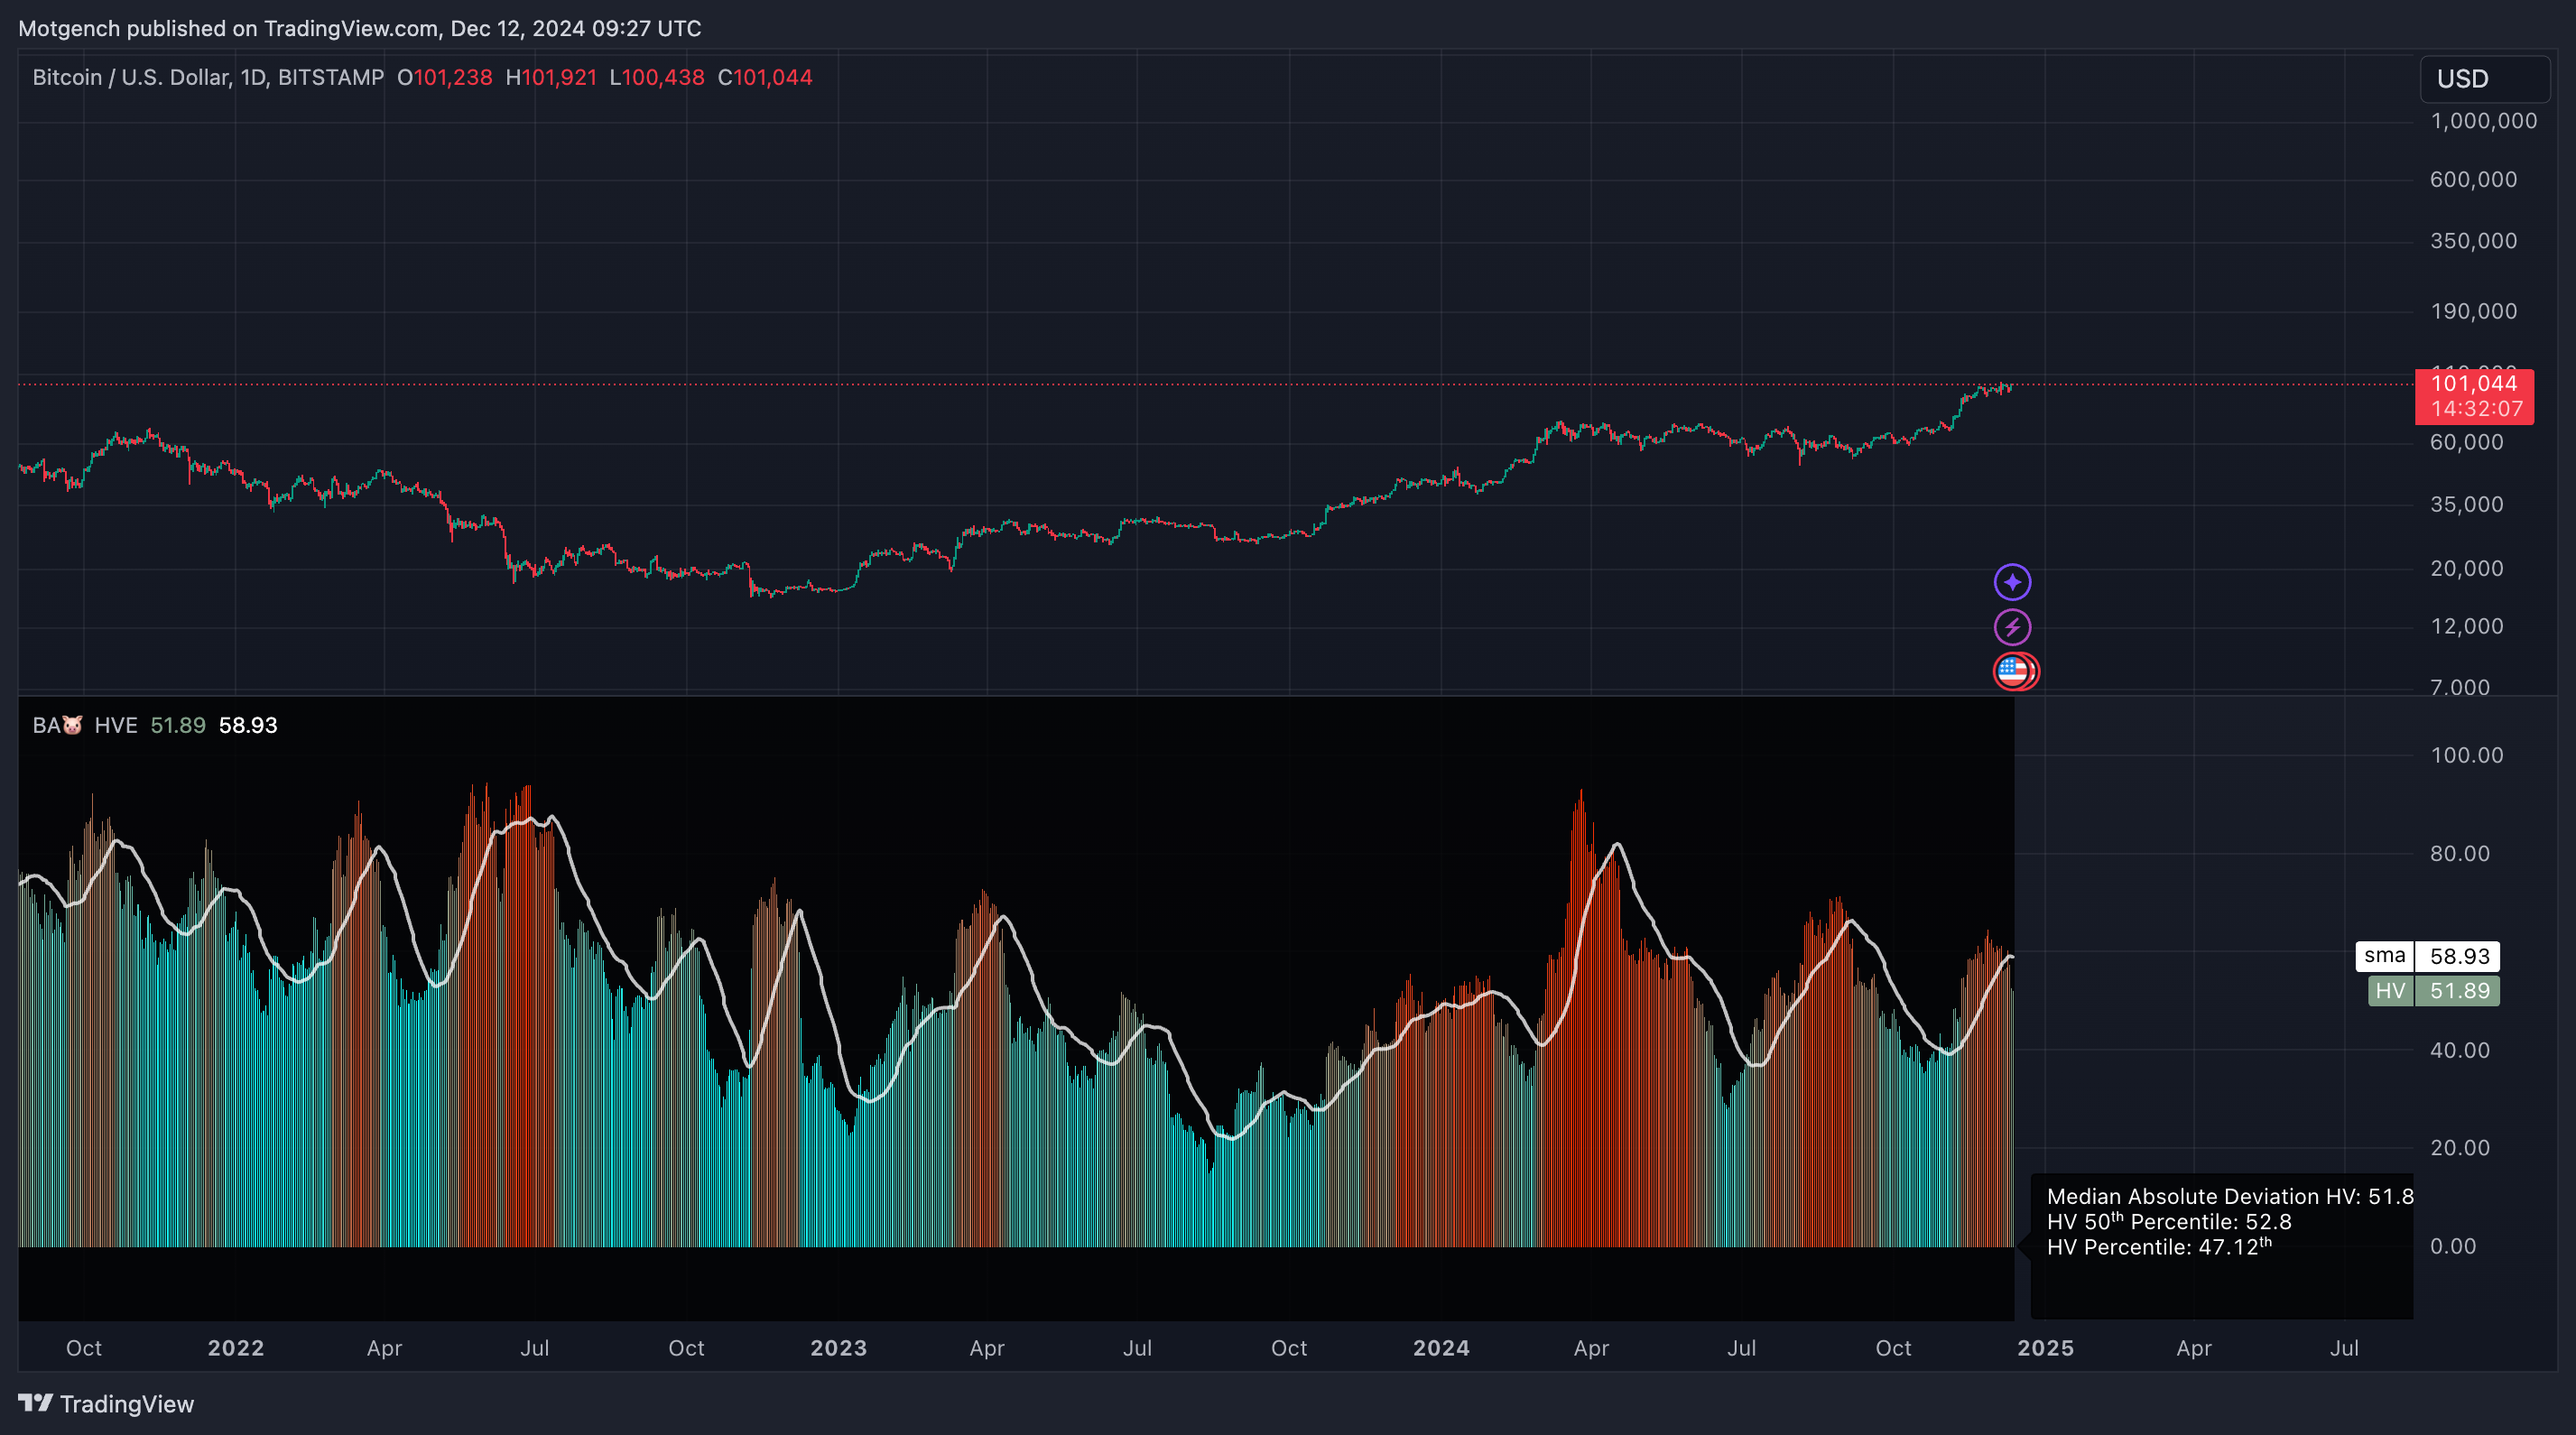Click the 2023 label on time axis

click(839, 1348)
